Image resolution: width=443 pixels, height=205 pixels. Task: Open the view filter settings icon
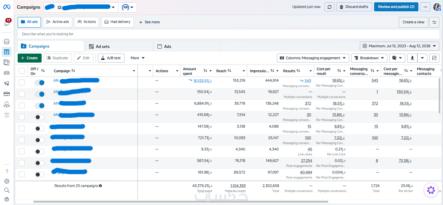434,22
